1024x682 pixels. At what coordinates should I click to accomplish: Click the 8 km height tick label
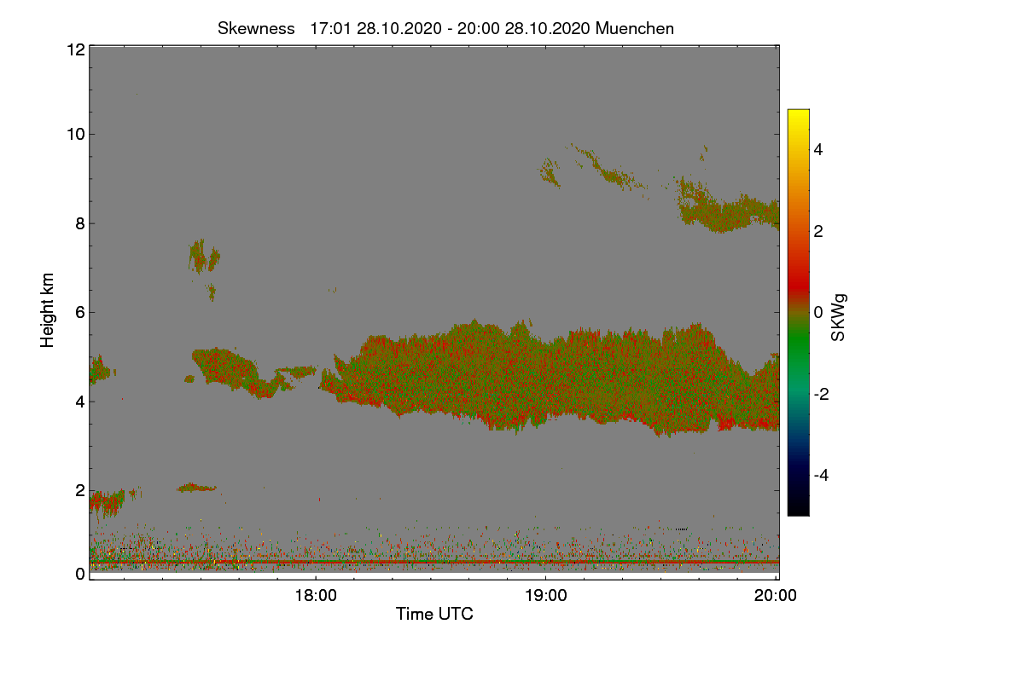(79, 223)
